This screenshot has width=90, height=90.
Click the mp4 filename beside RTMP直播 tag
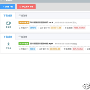(41, 22)
